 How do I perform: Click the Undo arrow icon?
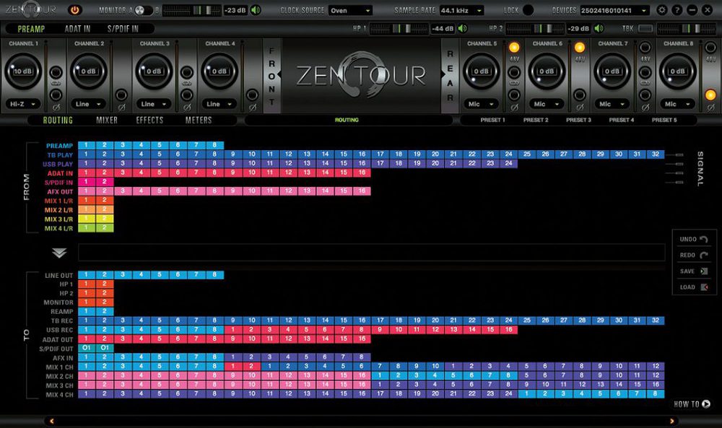click(x=703, y=240)
